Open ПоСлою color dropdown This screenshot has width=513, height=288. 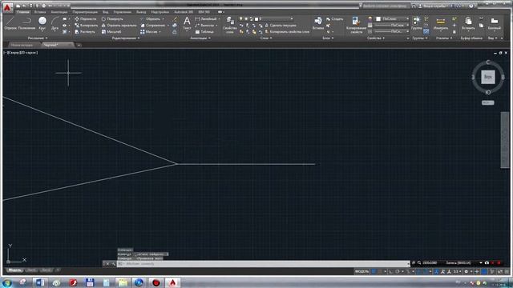pos(407,19)
